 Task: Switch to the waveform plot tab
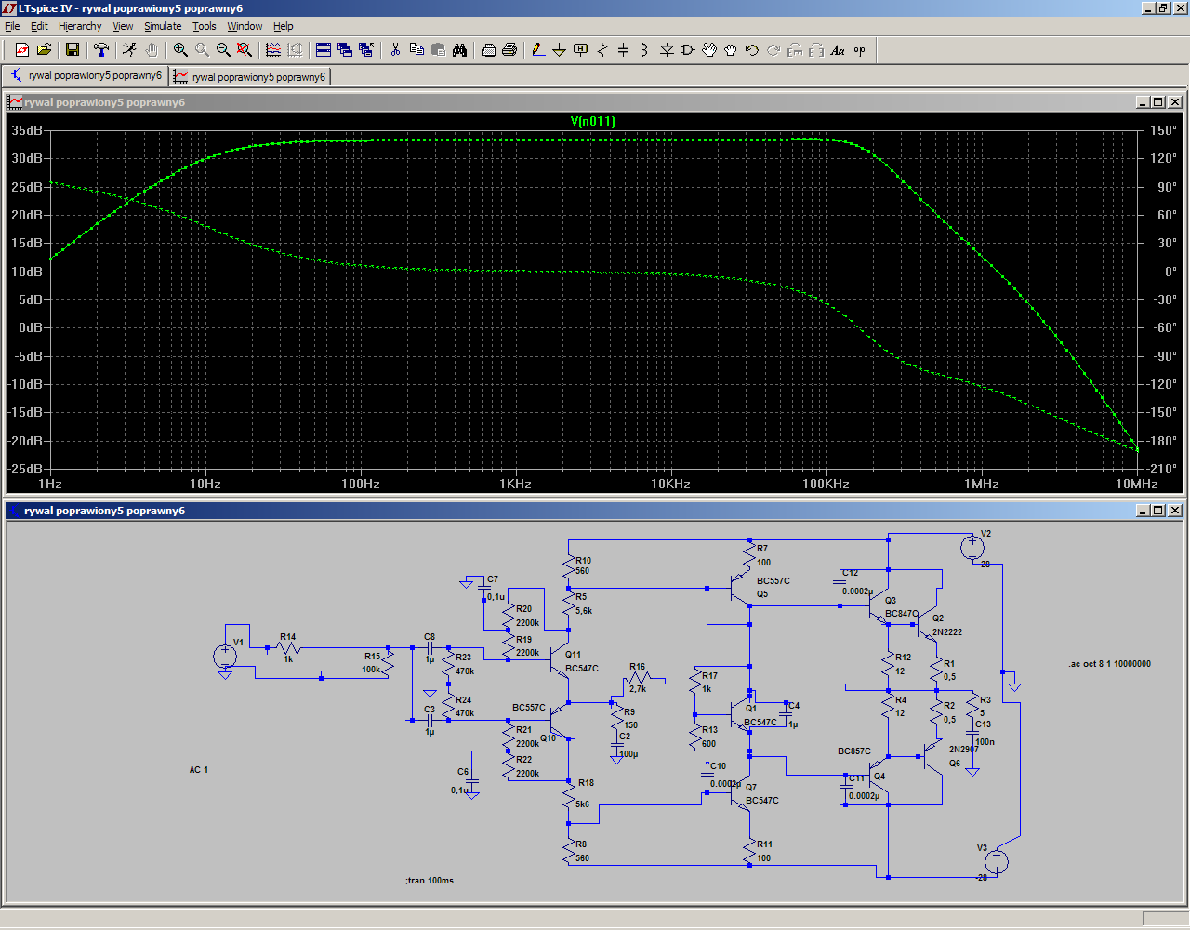[250, 76]
